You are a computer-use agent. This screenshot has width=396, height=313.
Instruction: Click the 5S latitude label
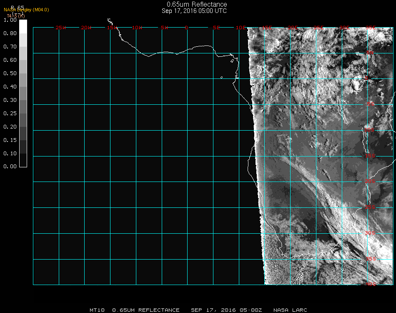[x=371, y=104]
